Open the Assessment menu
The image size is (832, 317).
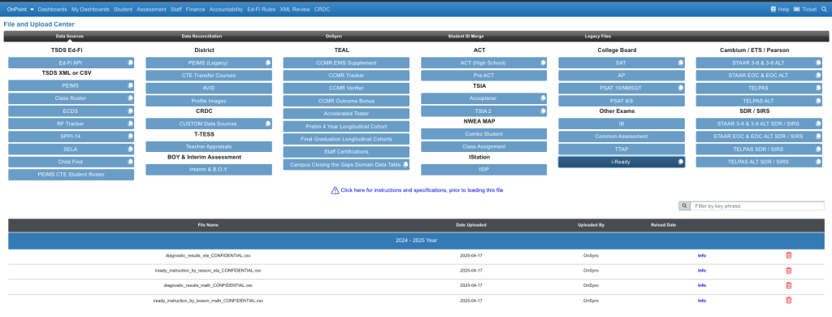152,10
